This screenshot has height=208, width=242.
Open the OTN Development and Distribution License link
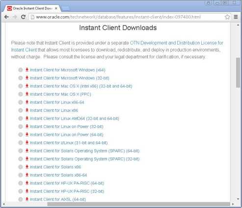(x=177, y=43)
